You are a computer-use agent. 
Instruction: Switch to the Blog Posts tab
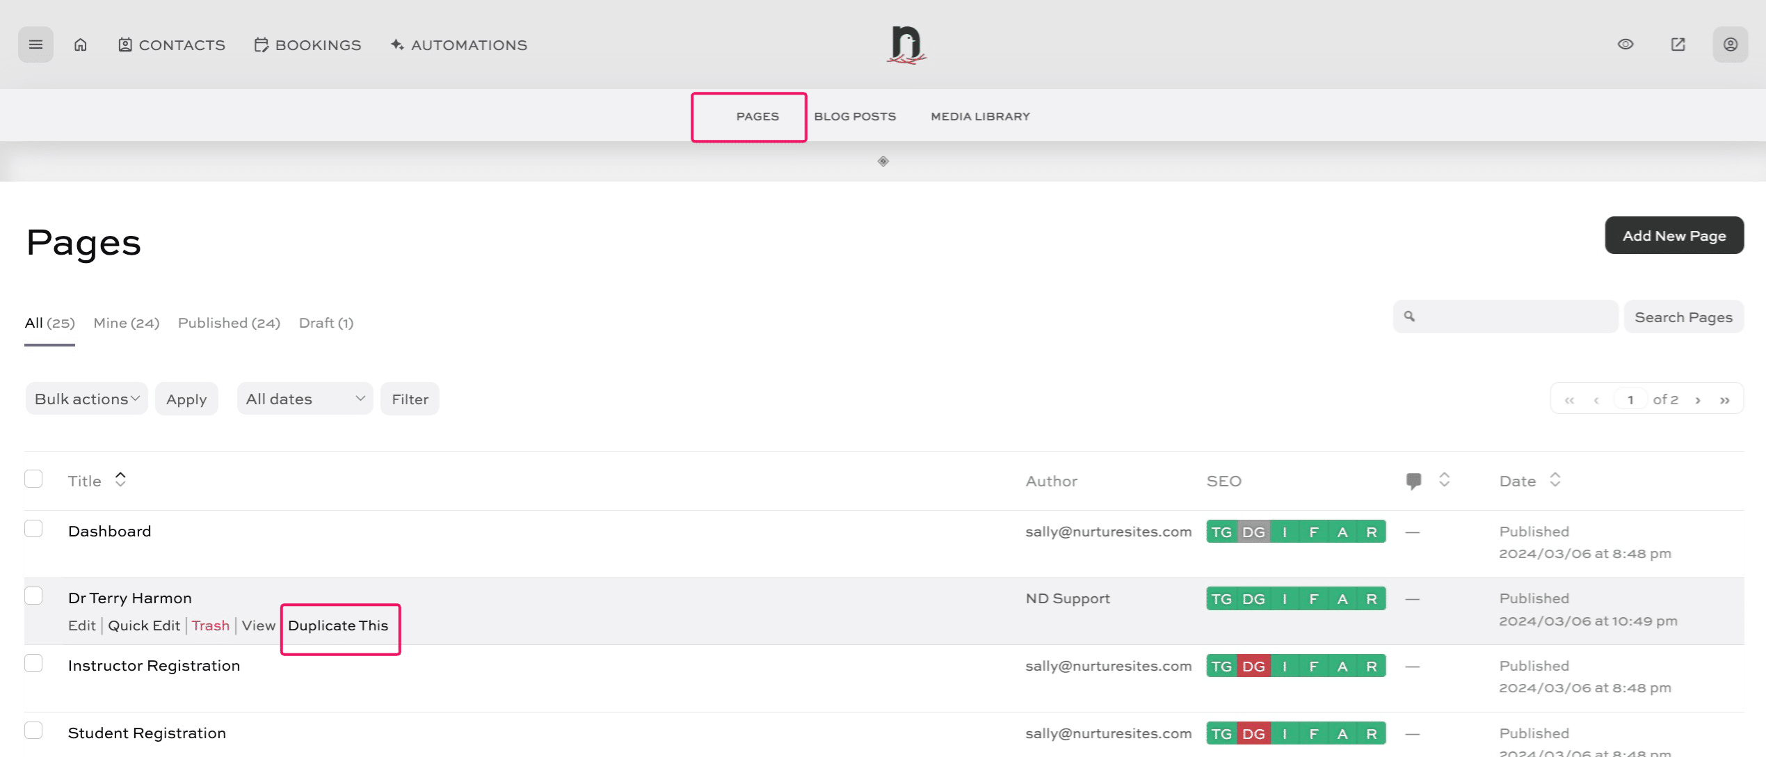855,116
